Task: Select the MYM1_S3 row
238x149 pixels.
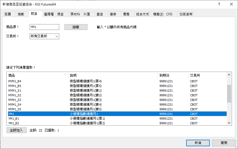Action: [117, 100]
